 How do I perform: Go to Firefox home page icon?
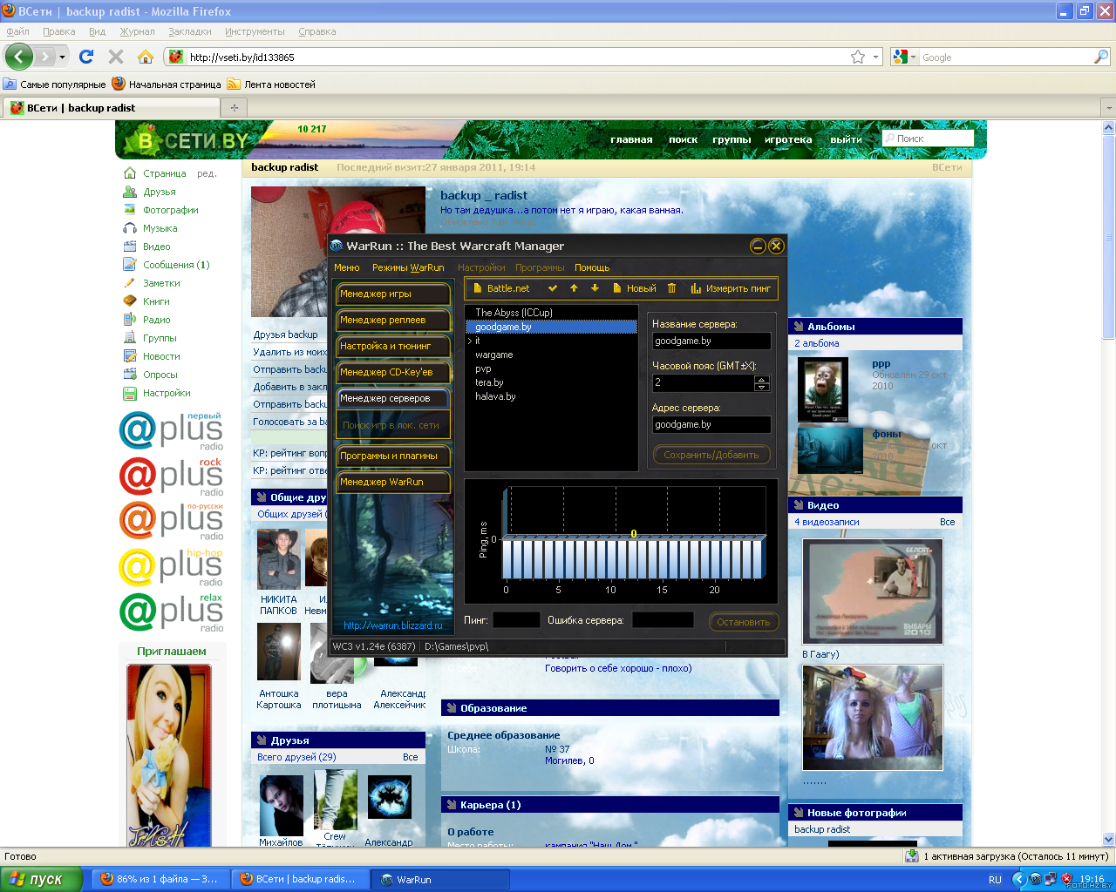[146, 57]
